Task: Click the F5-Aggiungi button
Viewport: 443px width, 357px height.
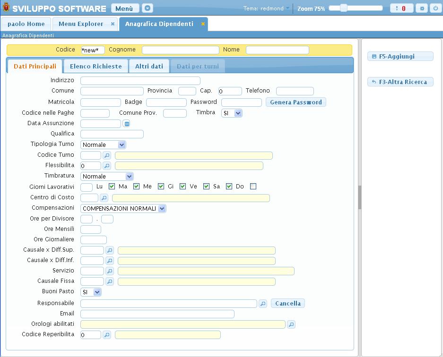Action: click(400, 57)
